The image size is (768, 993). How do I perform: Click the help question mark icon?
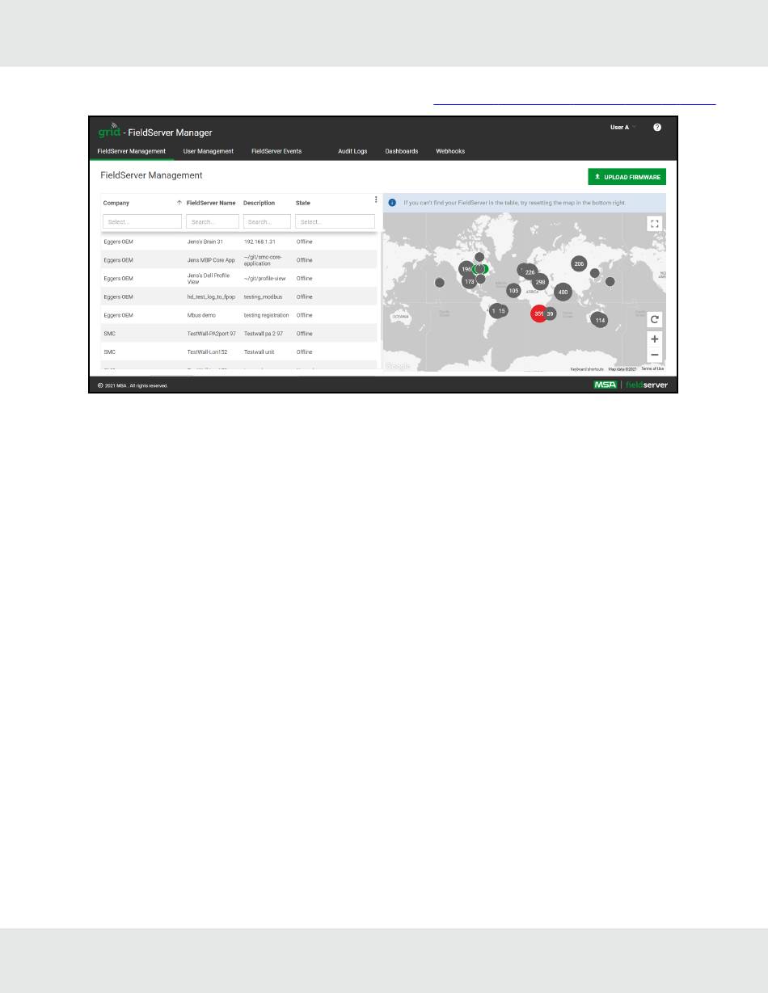click(656, 128)
